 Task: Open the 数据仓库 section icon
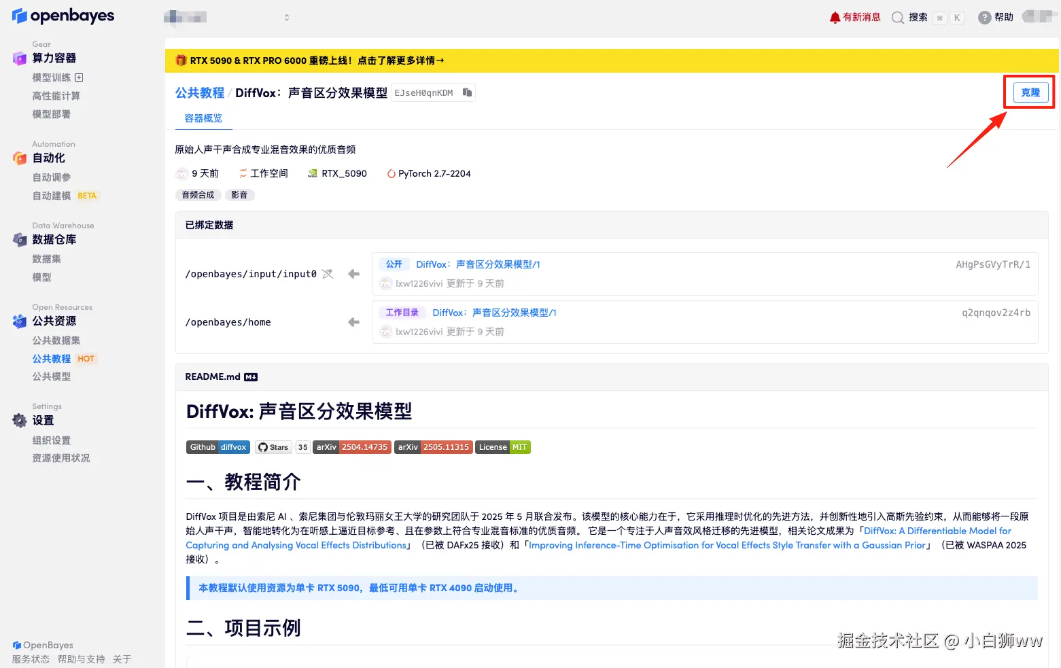20,240
